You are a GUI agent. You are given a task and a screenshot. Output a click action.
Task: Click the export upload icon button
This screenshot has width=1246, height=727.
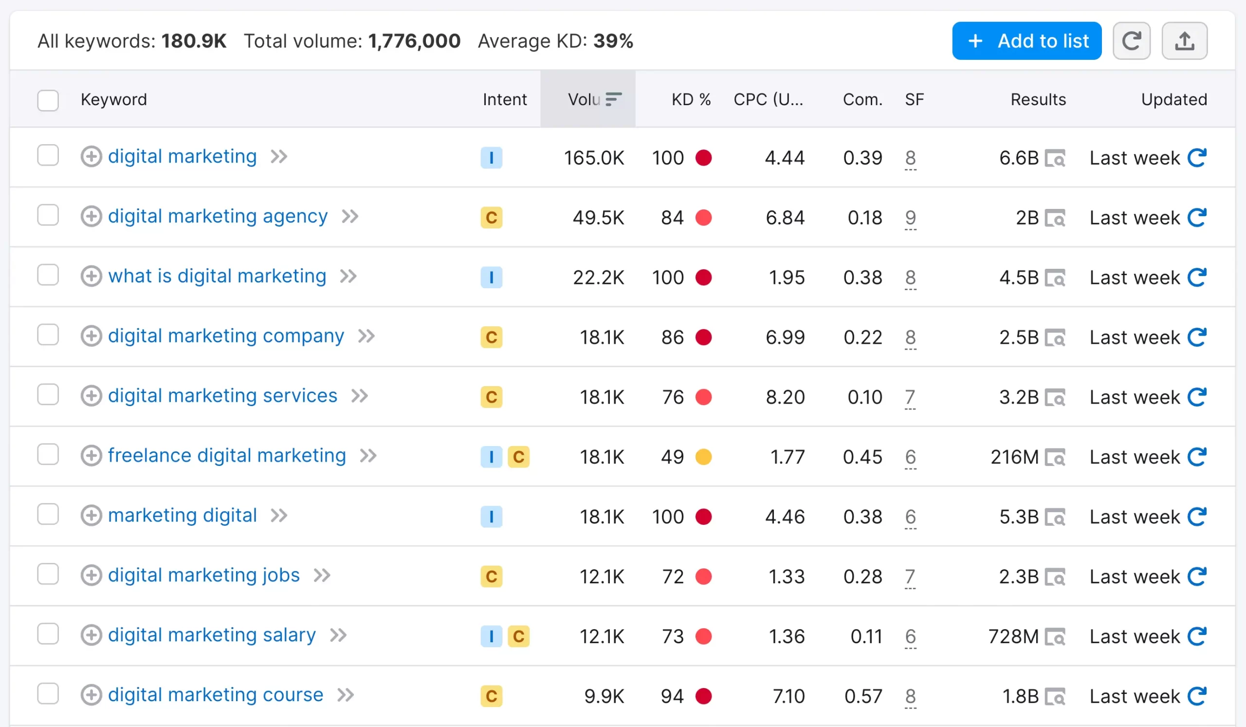click(1184, 41)
